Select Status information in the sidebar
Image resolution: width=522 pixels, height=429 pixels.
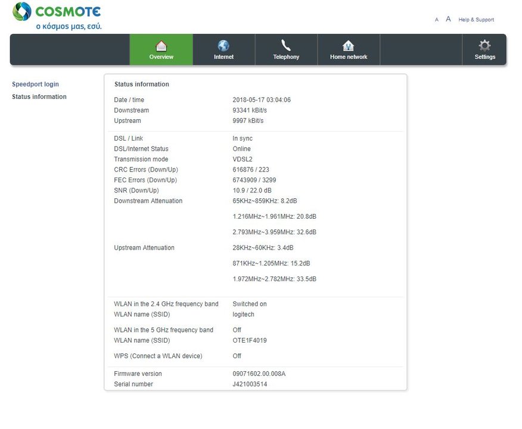click(x=39, y=97)
